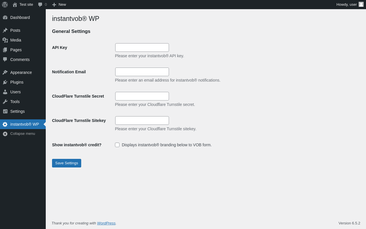
Task: Select the Pages menu item
Action: click(x=23, y=50)
